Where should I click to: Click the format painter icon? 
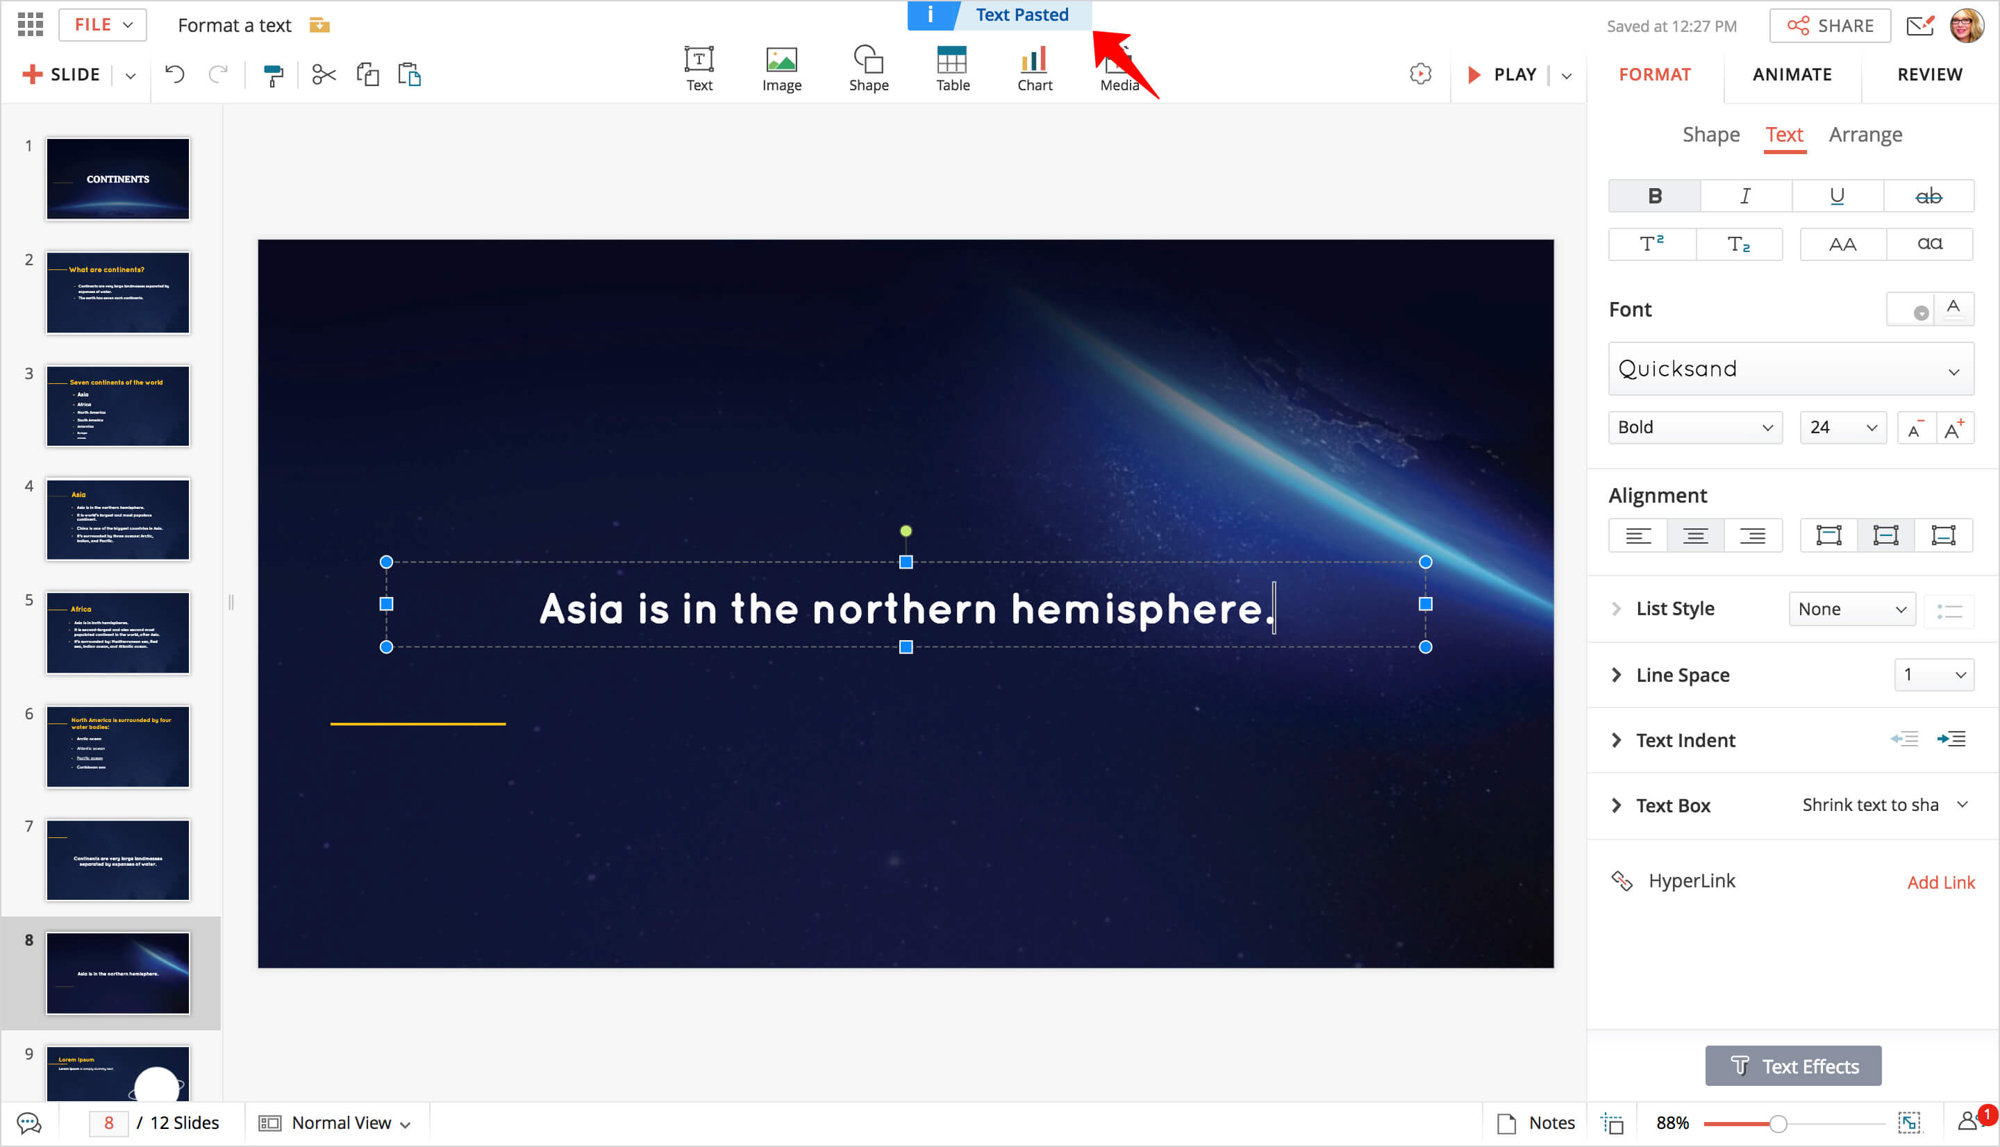pos(272,75)
